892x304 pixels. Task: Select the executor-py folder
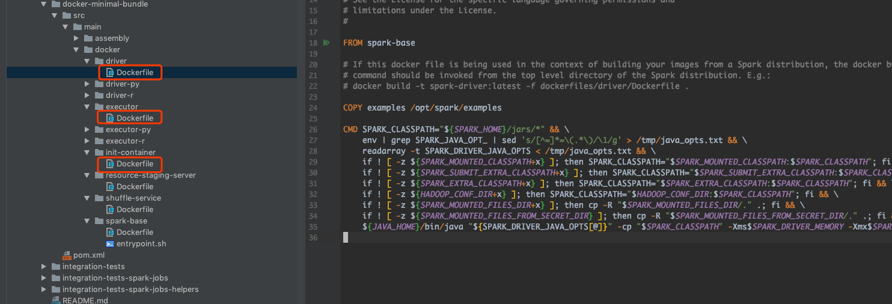(128, 130)
